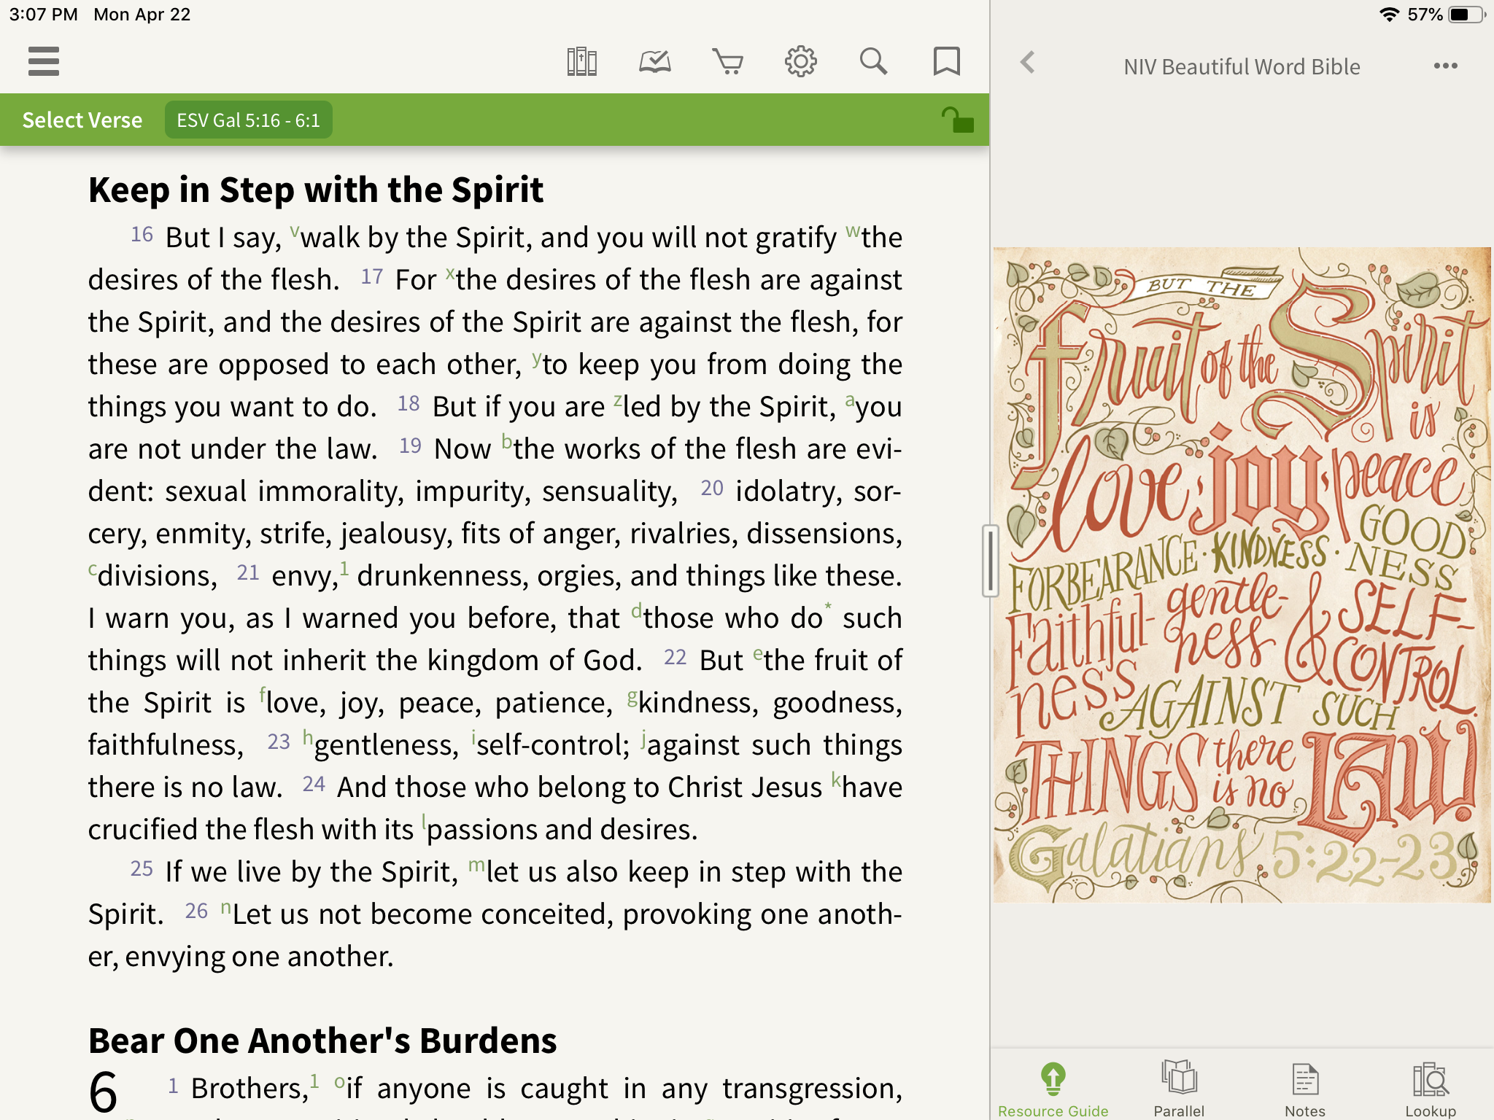Switch to the Resource Guide tab
The image size is (1494, 1120).
(1053, 1089)
